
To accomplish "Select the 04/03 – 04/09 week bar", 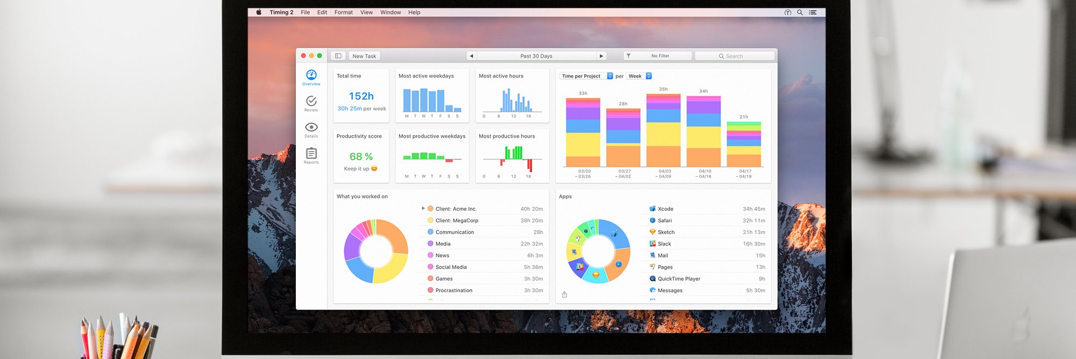I will coord(663,130).
